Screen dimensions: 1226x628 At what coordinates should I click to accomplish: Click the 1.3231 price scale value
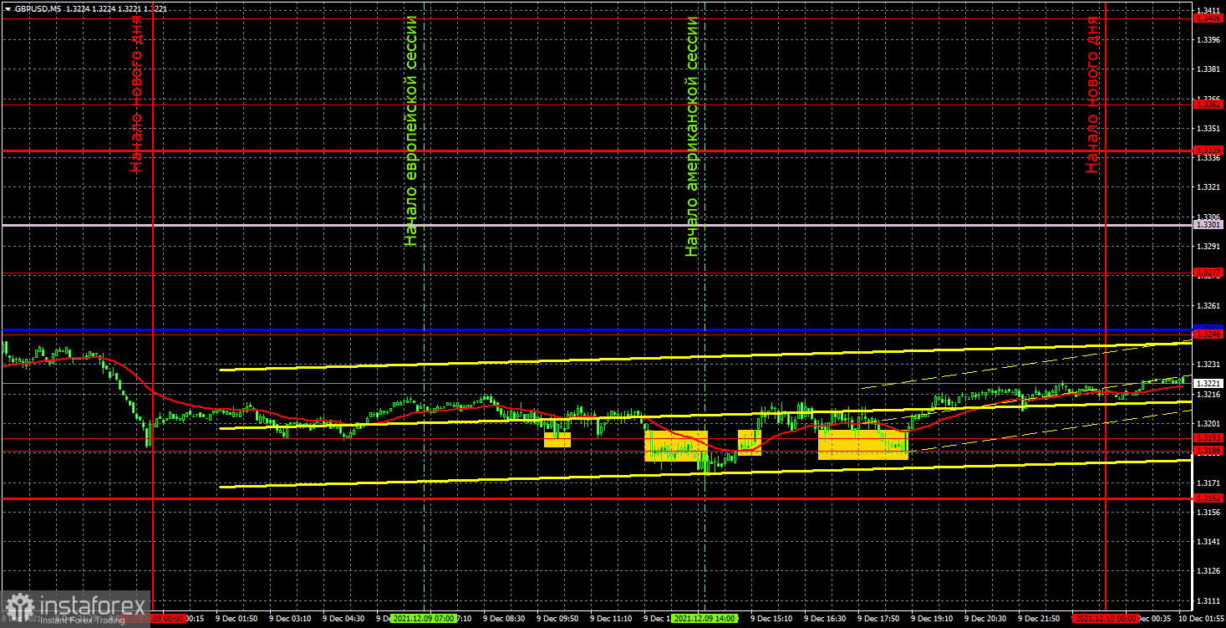[x=1208, y=365]
